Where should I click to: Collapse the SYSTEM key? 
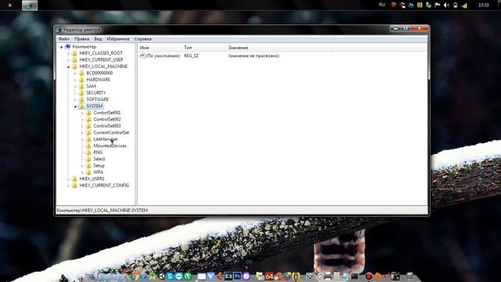[75, 107]
